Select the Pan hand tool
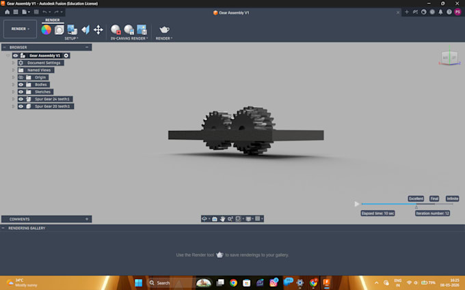The width and height of the screenshot is (465, 290). point(222,218)
